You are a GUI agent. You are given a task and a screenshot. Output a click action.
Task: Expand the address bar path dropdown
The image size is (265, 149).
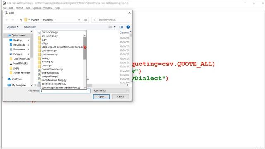79,20
